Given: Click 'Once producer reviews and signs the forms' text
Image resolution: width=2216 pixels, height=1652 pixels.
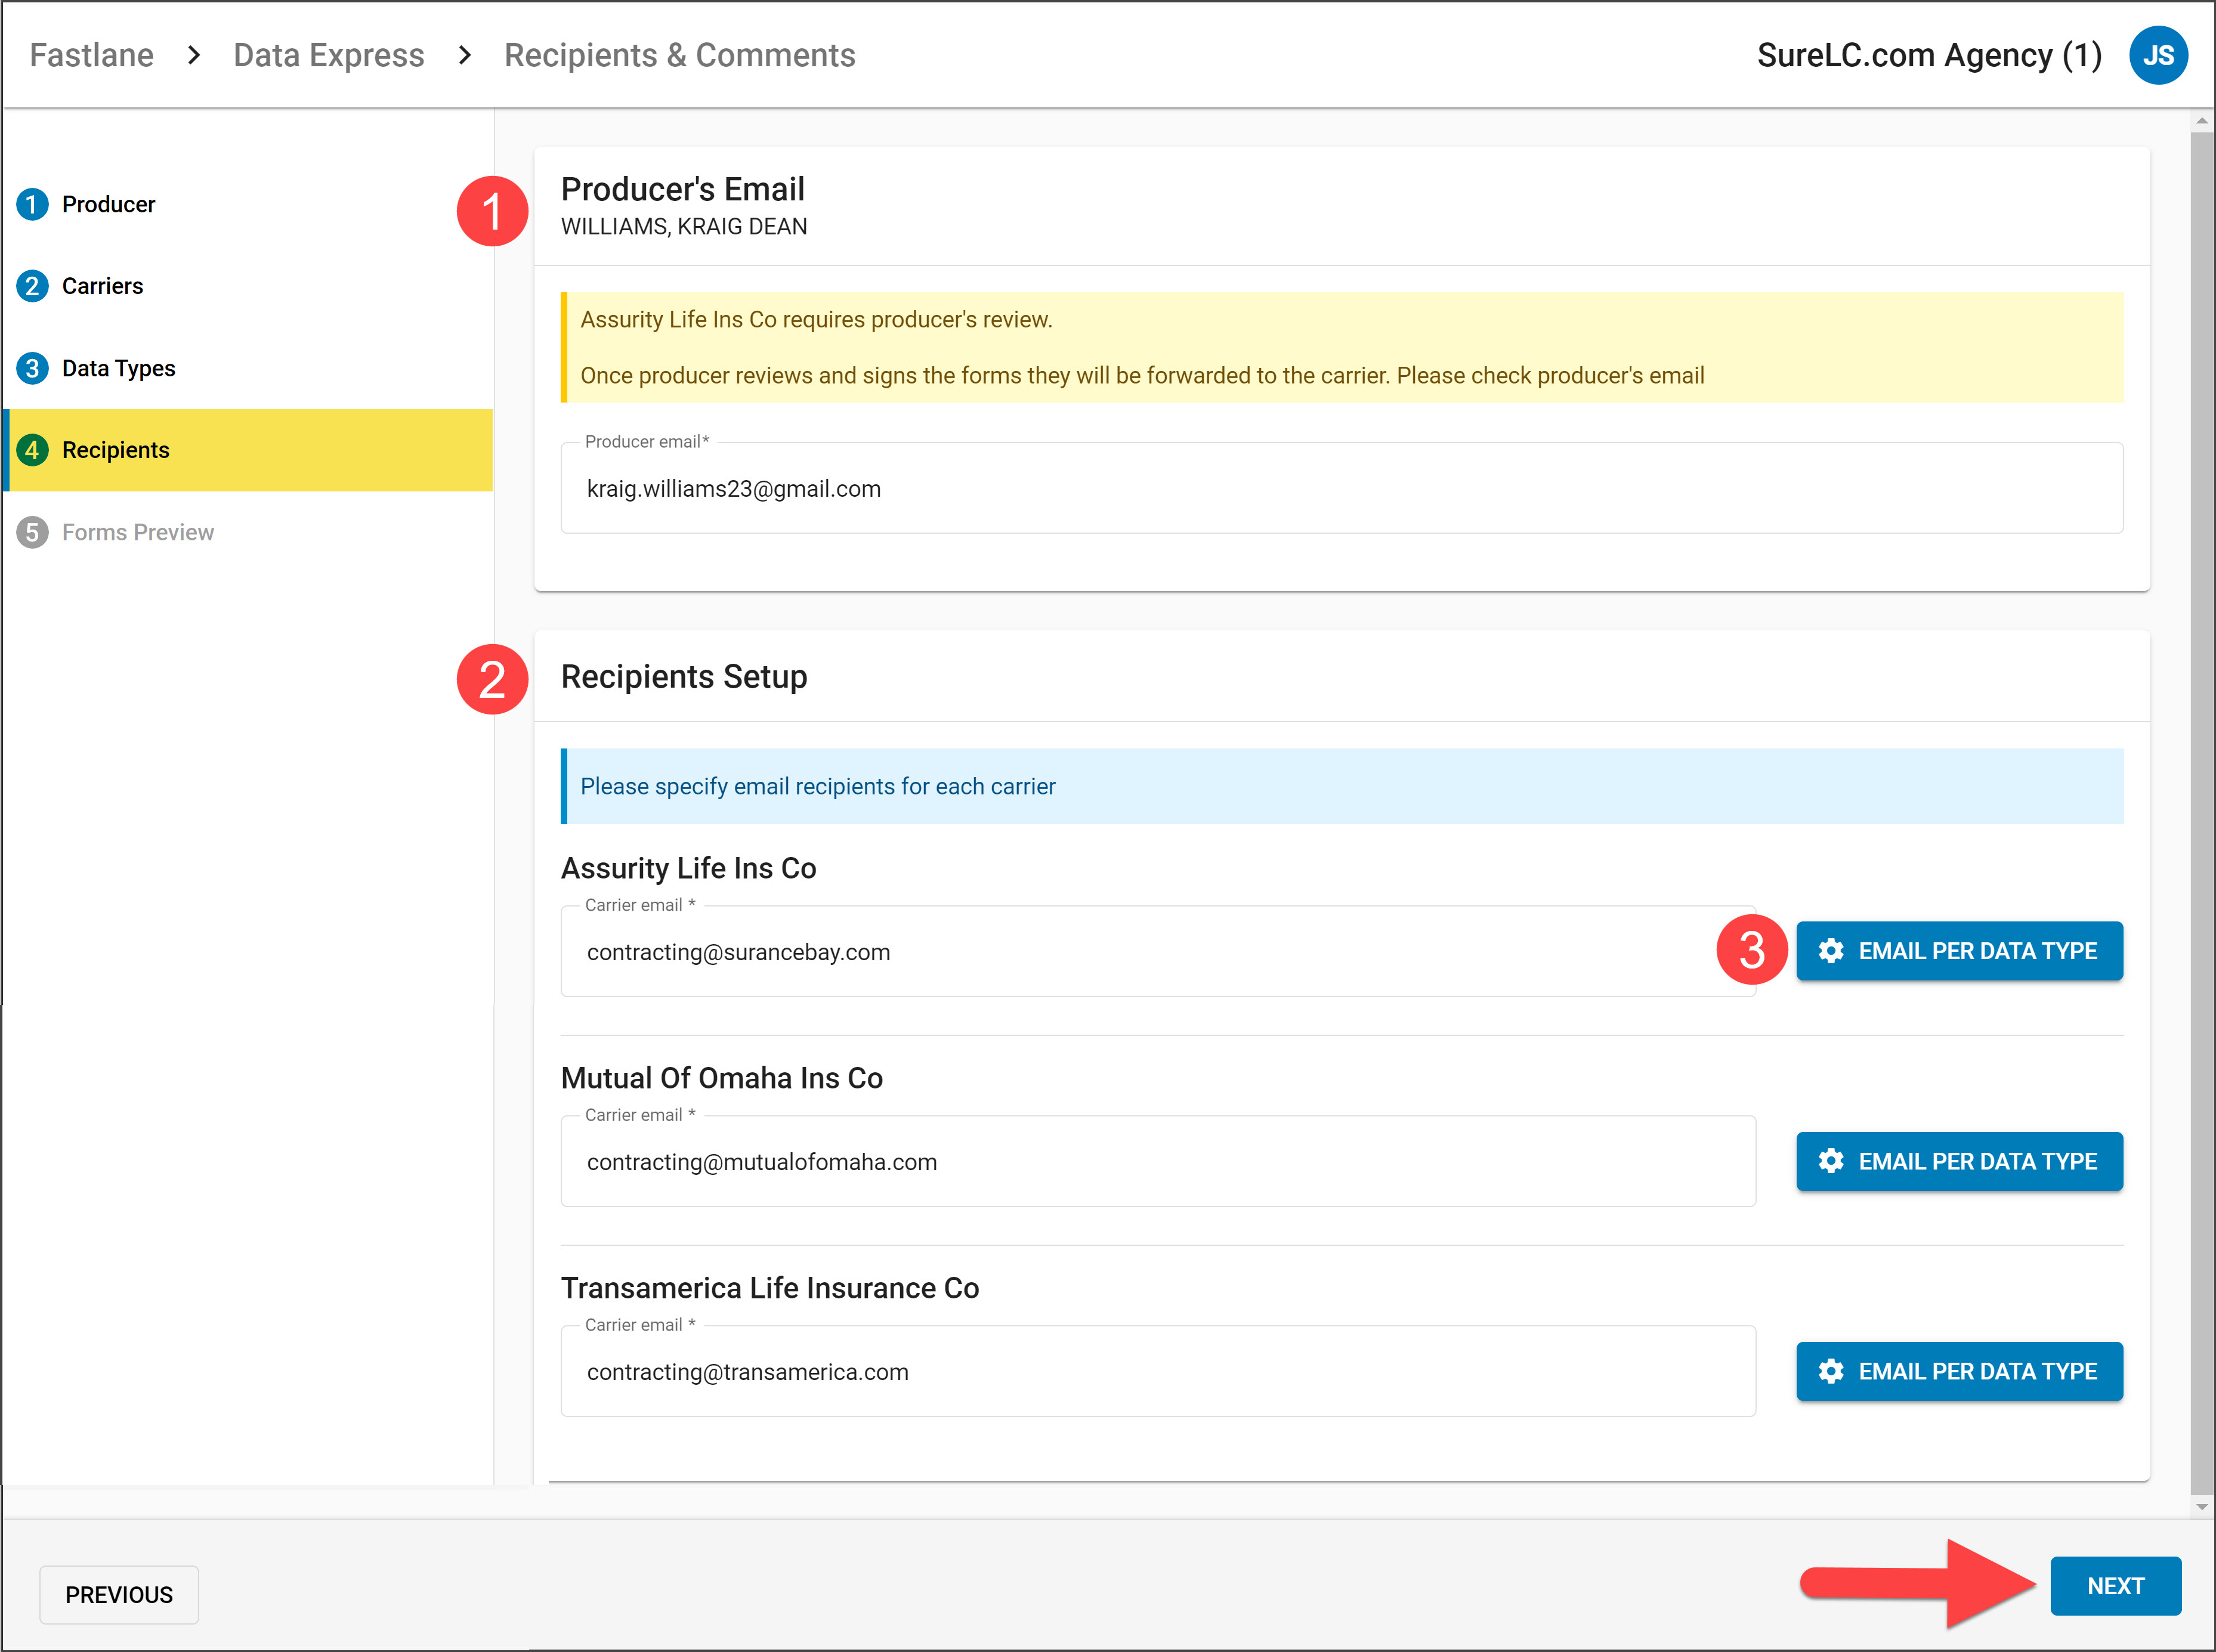Looking at the screenshot, I should click(x=1142, y=376).
